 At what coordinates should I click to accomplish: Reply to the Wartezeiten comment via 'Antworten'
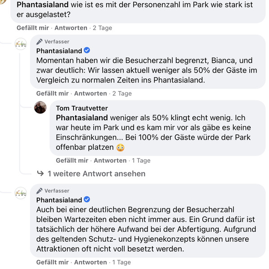click(91, 262)
